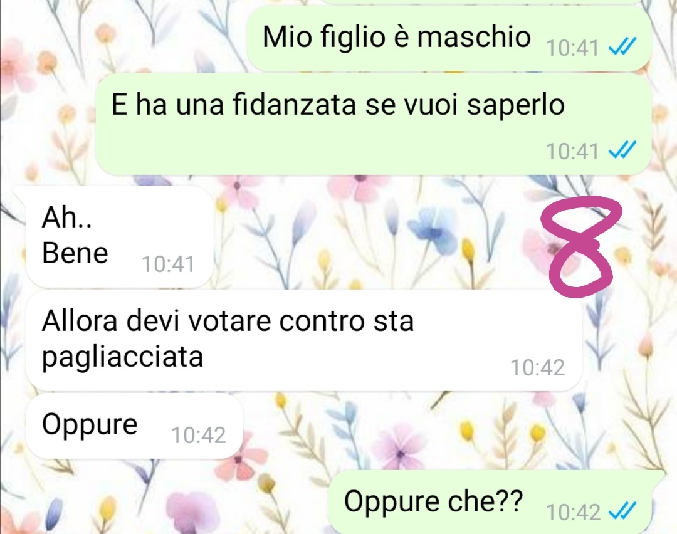Click the 10:41 timestamp under the fidanzata message
This screenshot has height=534, width=677.
click(572, 151)
